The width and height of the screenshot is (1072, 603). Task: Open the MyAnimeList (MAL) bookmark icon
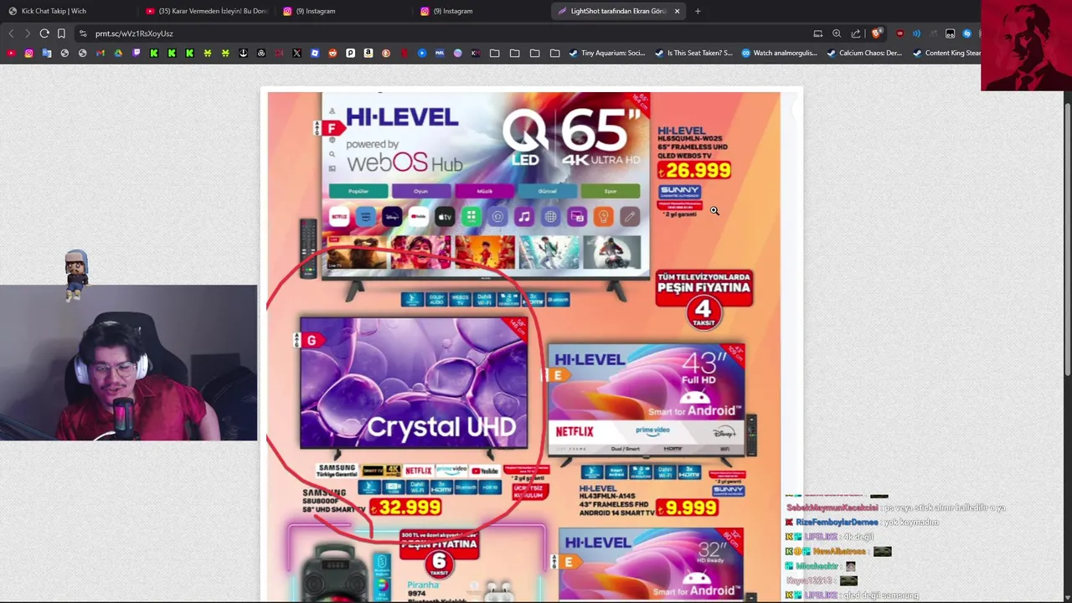[440, 53]
